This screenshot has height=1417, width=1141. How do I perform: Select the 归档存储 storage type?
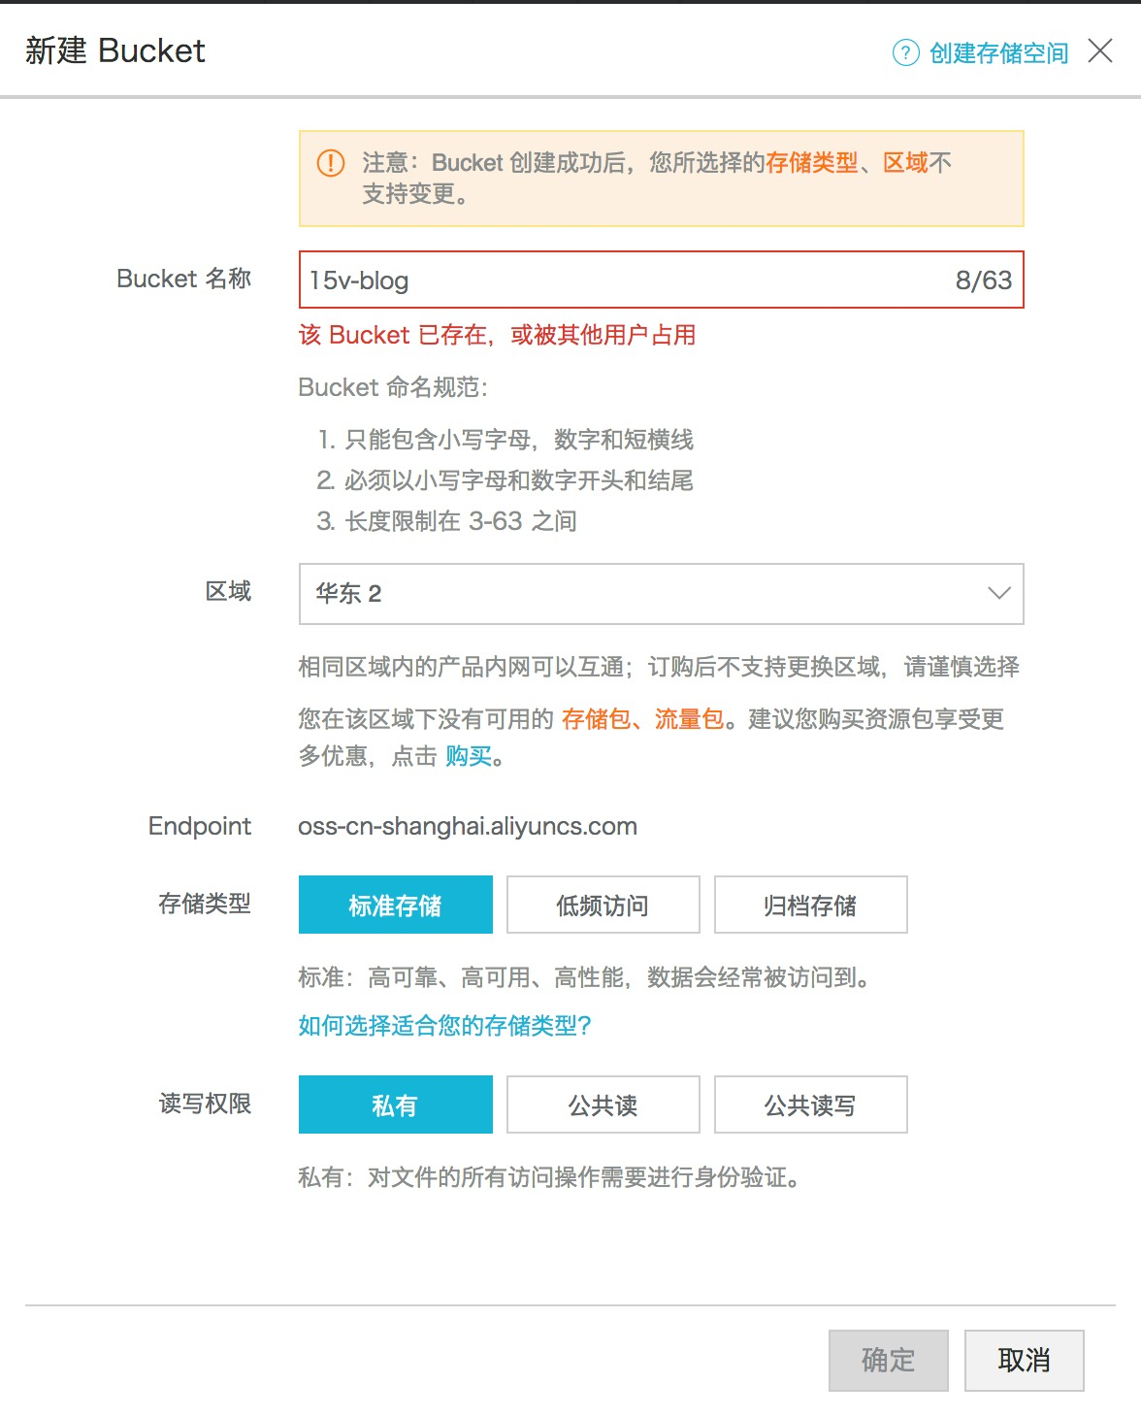[810, 905]
